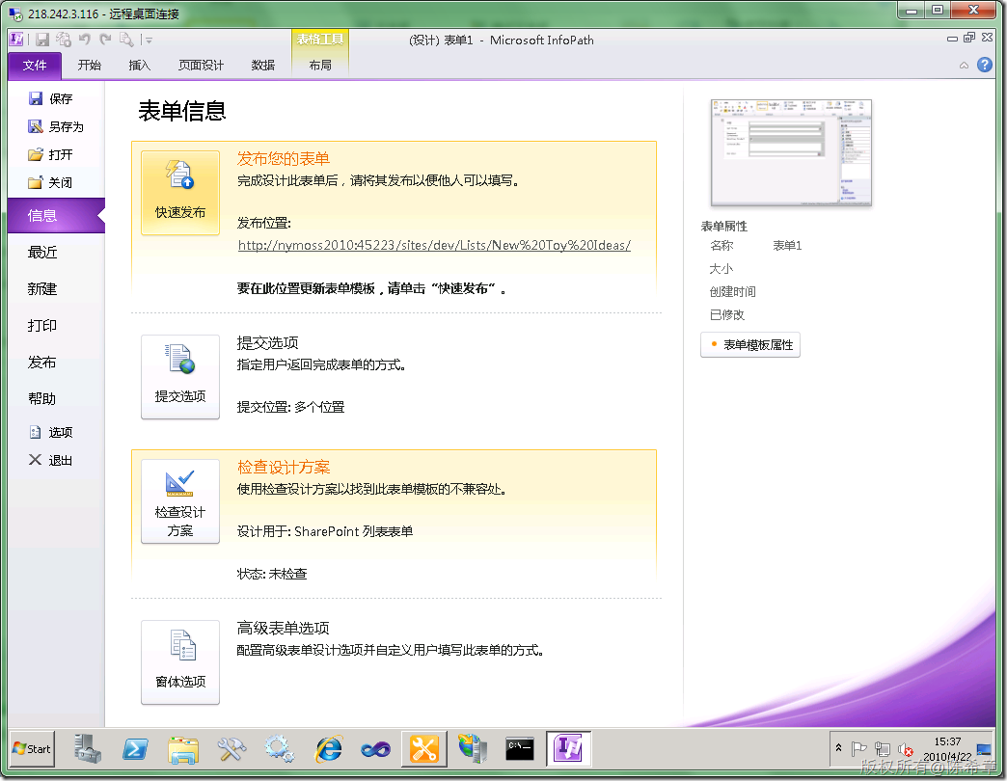Click the Save icon in quick access toolbar
The image size is (1007, 781).
[42, 40]
